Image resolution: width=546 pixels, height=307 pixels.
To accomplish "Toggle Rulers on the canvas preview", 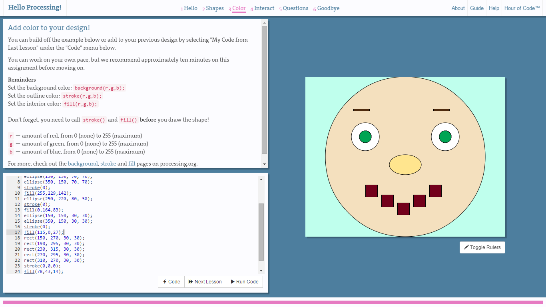I will click(482, 247).
